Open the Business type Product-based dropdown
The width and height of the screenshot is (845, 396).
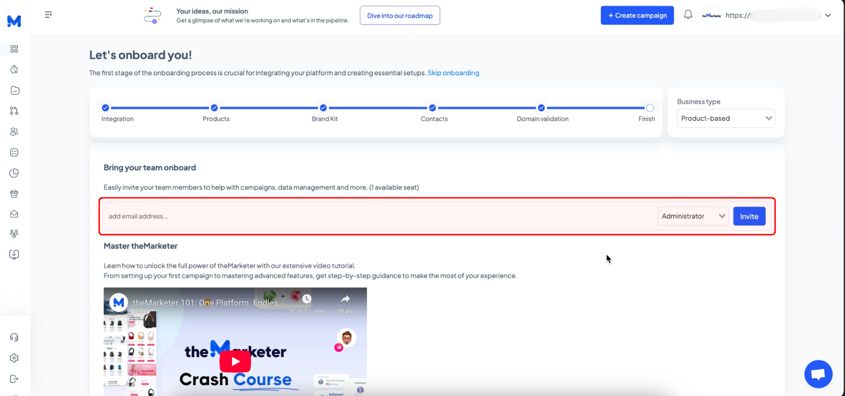(x=726, y=118)
